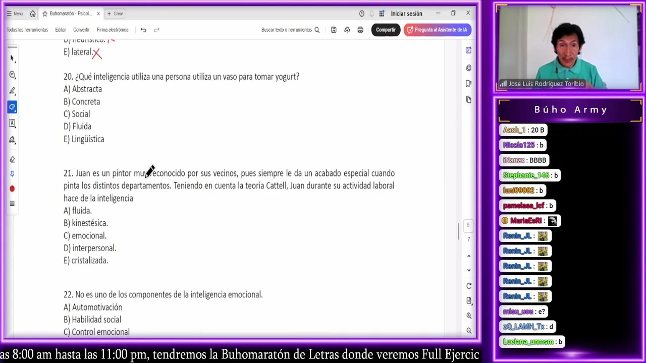Click the Compartir button
This screenshot has height=363, width=646.
pos(386,30)
